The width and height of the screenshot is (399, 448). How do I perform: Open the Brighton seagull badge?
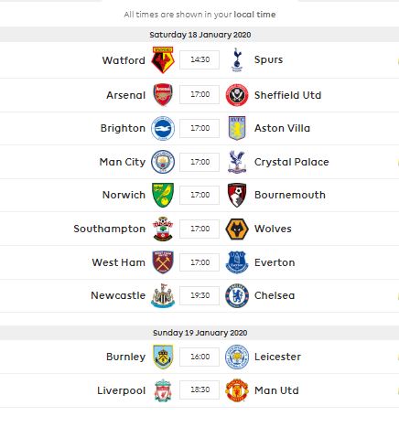point(163,128)
